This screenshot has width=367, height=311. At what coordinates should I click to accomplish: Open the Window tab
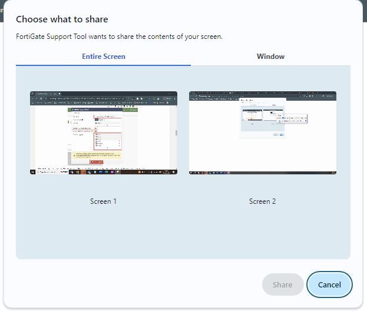[270, 57]
